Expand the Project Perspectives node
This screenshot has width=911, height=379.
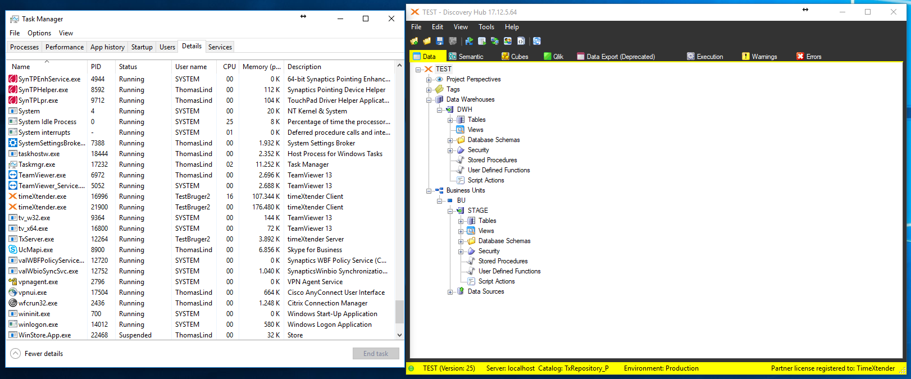click(429, 80)
